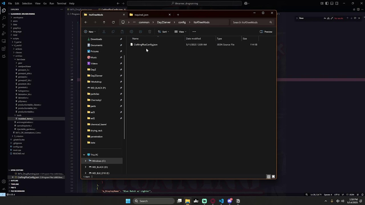Open the New dropdown in File Explorer
Screen dimensions: 365x205
90,32
